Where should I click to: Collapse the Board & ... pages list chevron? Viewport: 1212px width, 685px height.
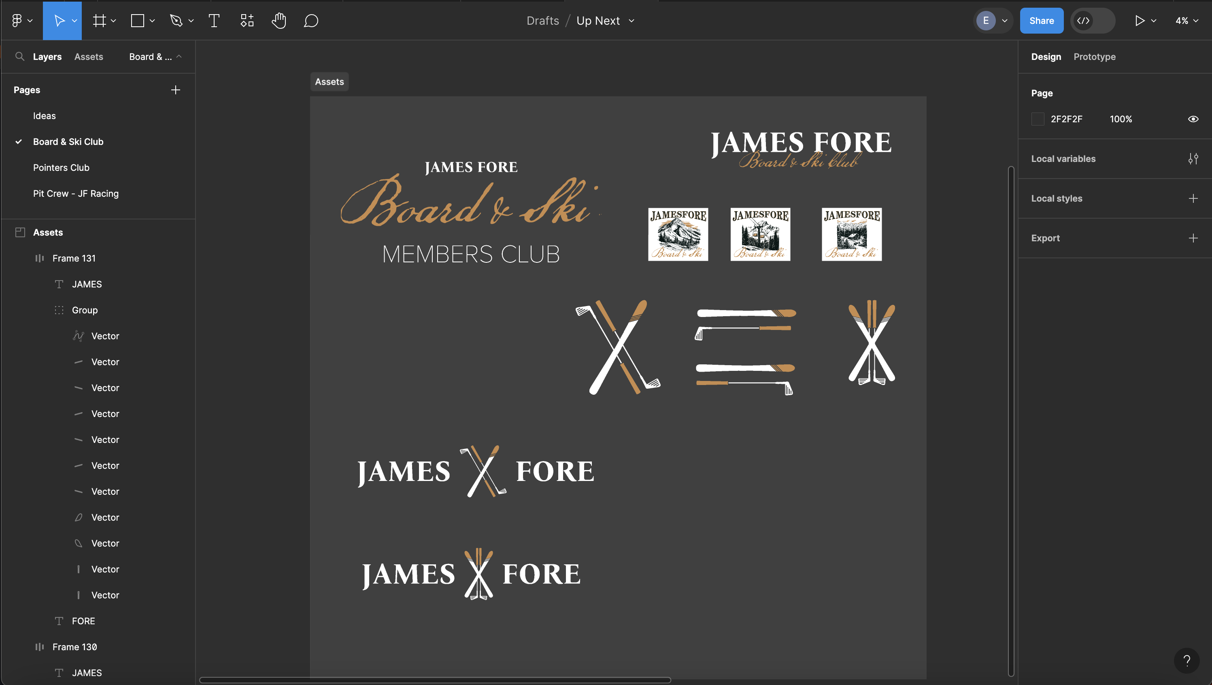coord(179,56)
